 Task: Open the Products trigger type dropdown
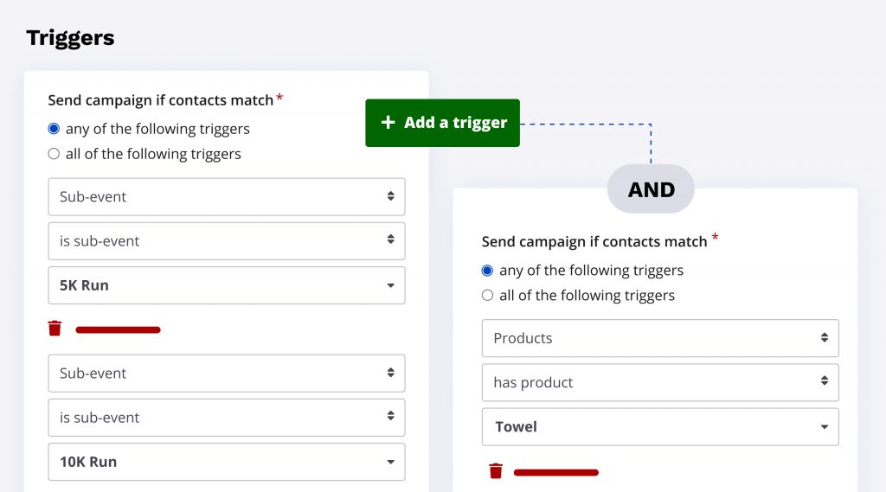click(660, 338)
